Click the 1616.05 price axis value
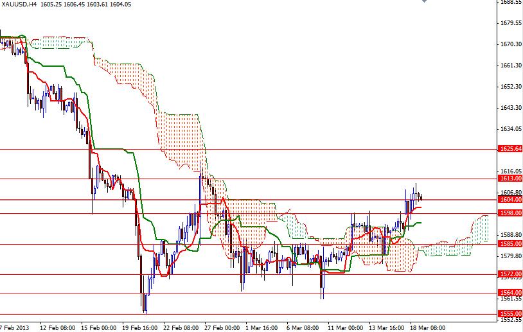 pos(511,171)
